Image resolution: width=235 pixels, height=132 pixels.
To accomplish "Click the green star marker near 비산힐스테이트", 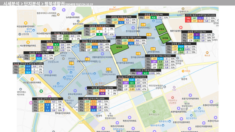I will click(41, 91).
